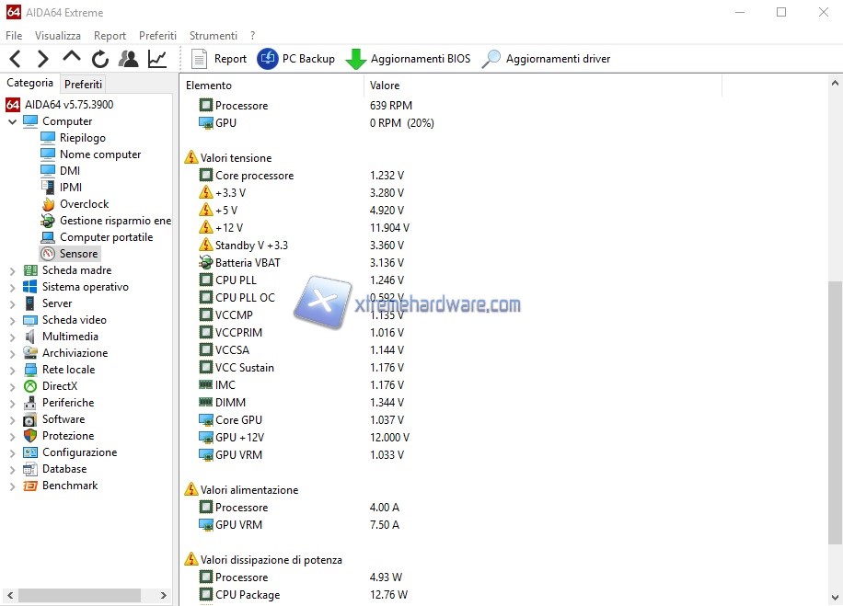Select the Benchmark tree item

click(x=69, y=486)
